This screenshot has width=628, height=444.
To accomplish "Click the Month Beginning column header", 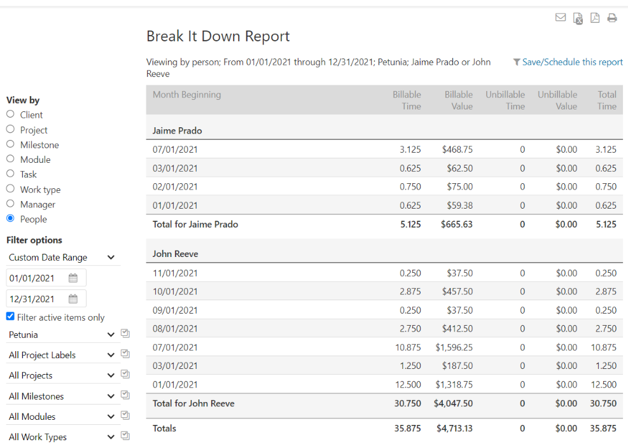I will click(x=187, y=95).
